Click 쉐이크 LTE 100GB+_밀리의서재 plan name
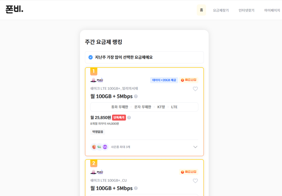Image resolution: width=282 pixels, height=196 pixels. click(x=114, y=88)
